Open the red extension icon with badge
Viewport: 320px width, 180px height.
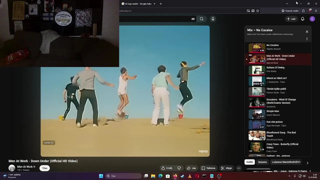[x=310, y=10]
